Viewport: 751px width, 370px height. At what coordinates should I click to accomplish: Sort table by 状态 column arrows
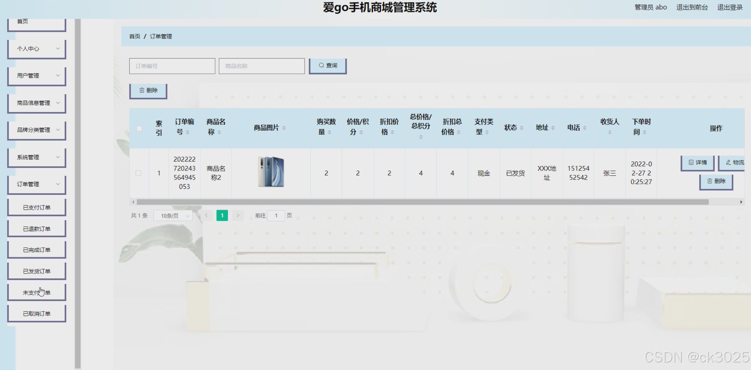pyautogui.click(x=522, y=128)
